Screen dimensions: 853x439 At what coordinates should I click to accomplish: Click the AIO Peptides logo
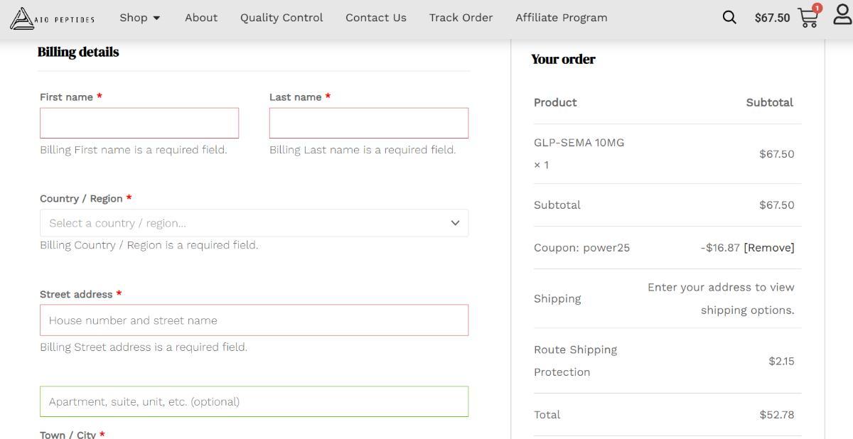pos(52,18)
